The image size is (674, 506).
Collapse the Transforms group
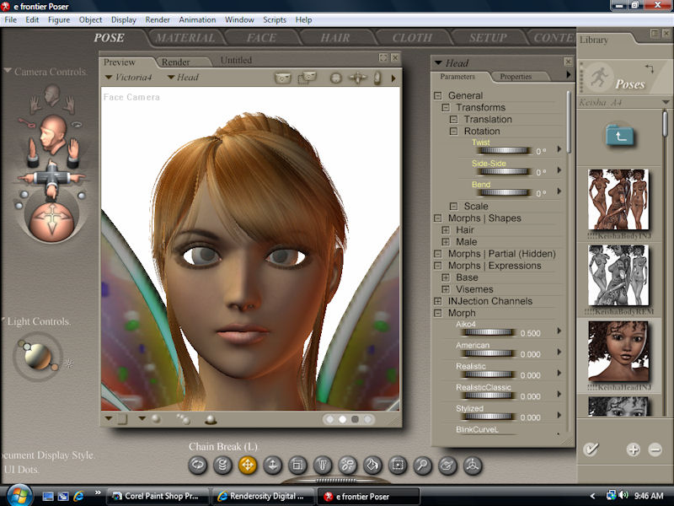(x=446, y=108)
